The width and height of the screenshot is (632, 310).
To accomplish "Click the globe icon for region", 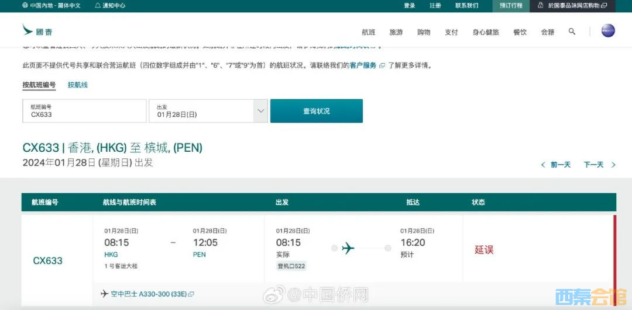I will pyautogui.click(x=25, y=6).
